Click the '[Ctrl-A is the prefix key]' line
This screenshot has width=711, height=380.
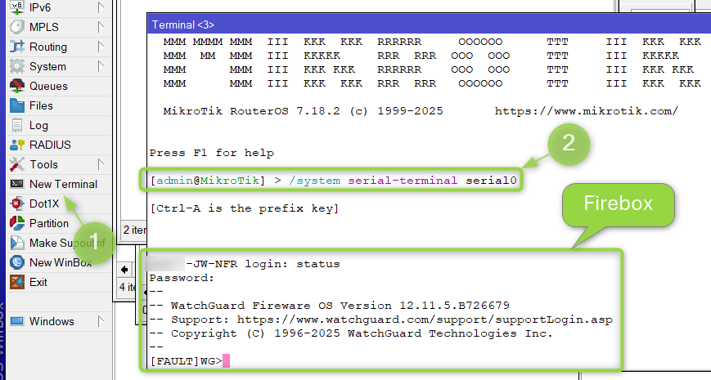point(245,209)
